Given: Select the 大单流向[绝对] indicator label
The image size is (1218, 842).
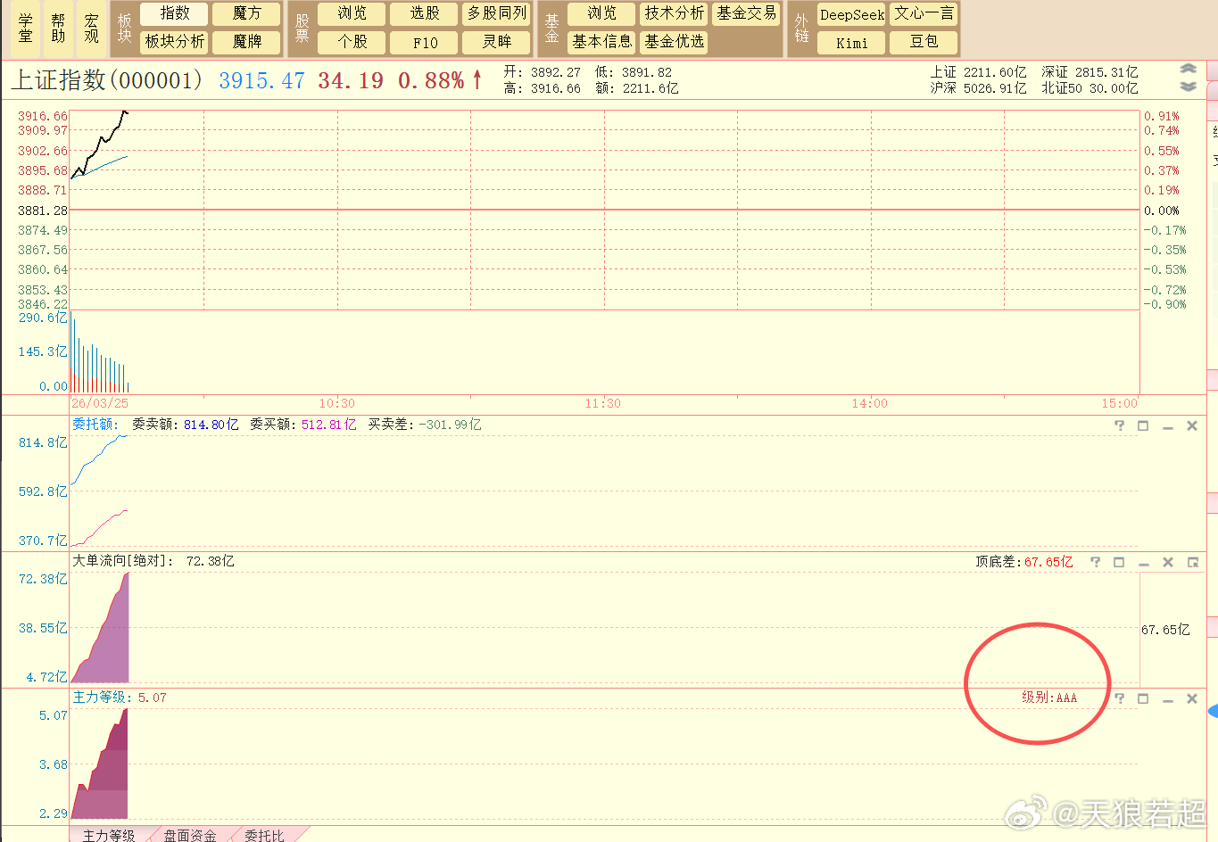Looking at the screenshot, I should pos(123,561).
